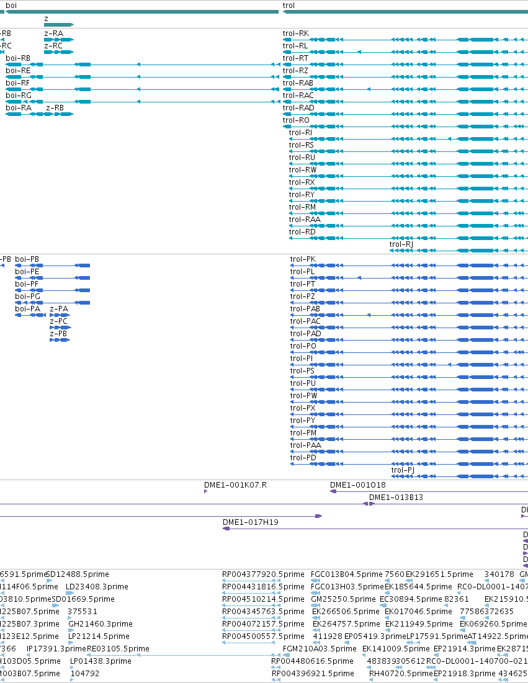Select protein trol-PS

point(409,377)
